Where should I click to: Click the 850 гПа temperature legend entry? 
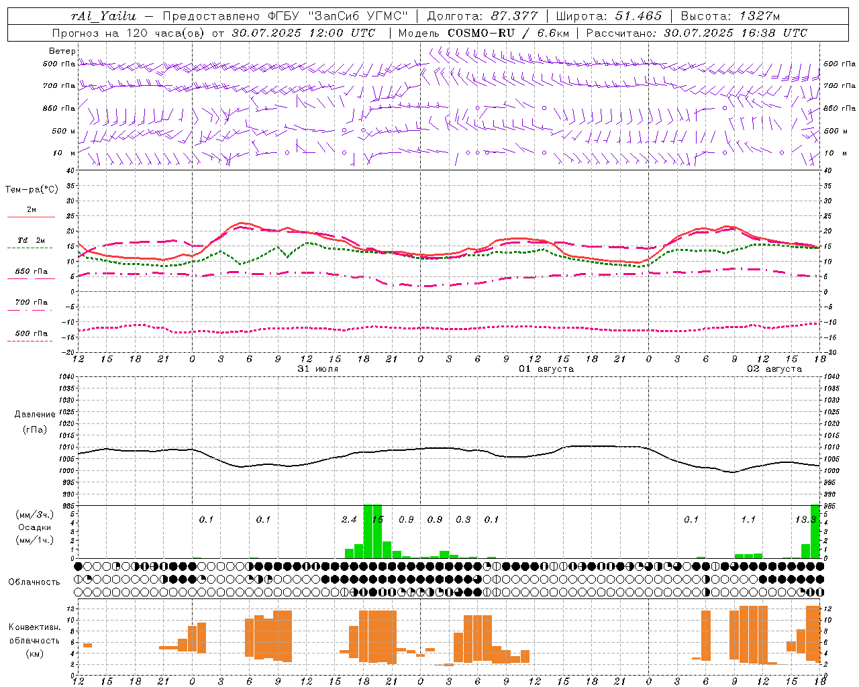(31, 272)
